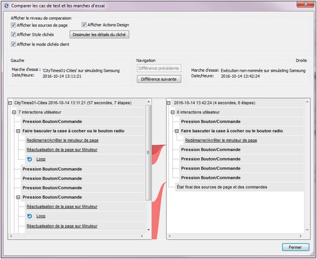Click Dissimuler les détails du cliché button
This screenshot has width=317, height=259.
[99, 34]
